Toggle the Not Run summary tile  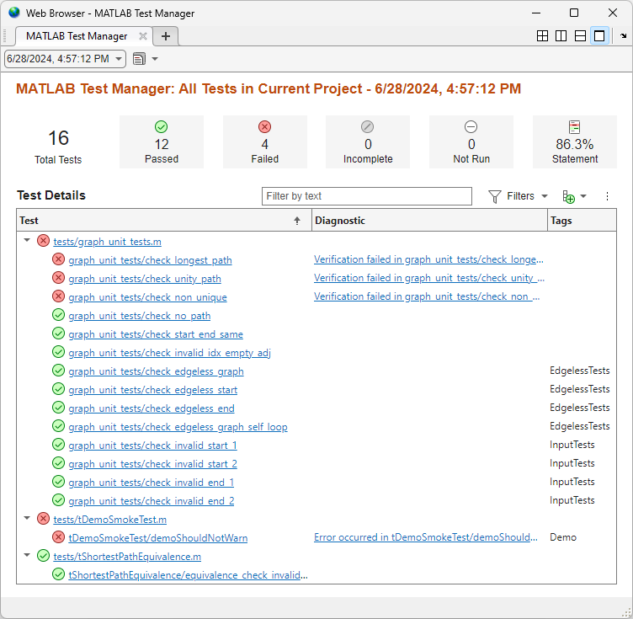click(471, 141)
